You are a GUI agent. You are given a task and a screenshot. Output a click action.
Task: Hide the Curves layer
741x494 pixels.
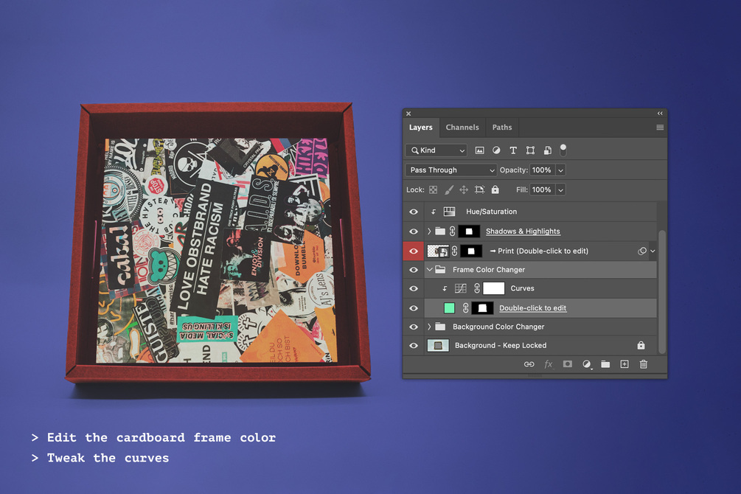tap(414, 288)
